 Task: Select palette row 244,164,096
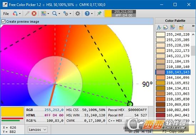(x=173, y=77)
